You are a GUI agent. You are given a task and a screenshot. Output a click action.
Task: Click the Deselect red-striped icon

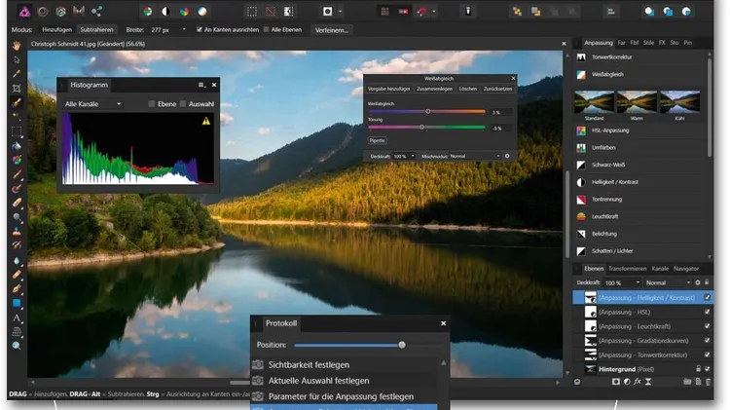point(271,12)
